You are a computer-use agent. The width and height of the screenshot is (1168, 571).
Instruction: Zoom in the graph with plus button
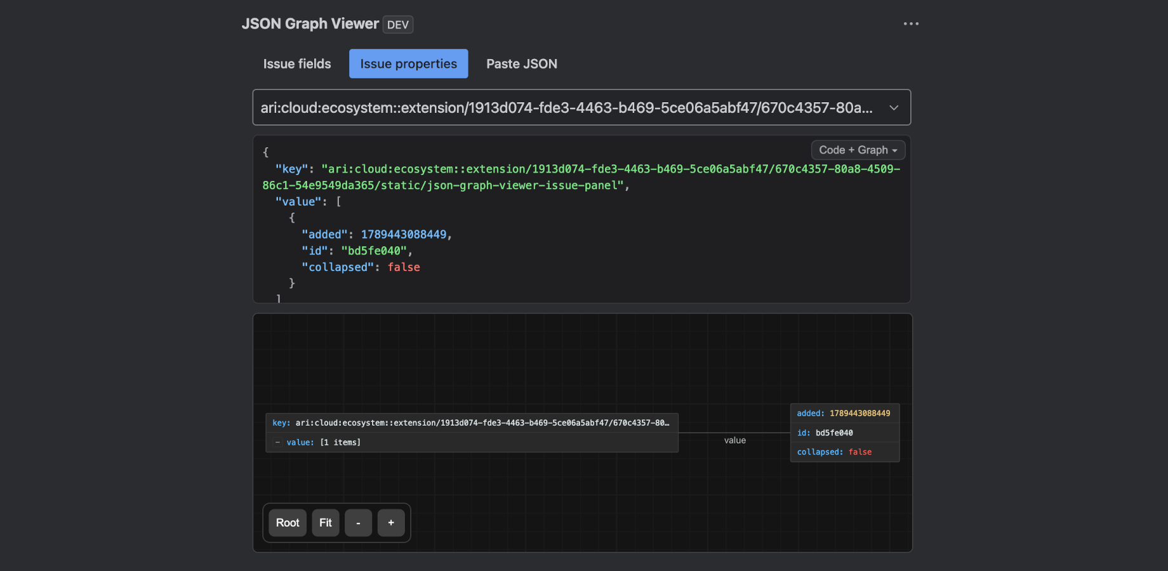coord(391,523)
